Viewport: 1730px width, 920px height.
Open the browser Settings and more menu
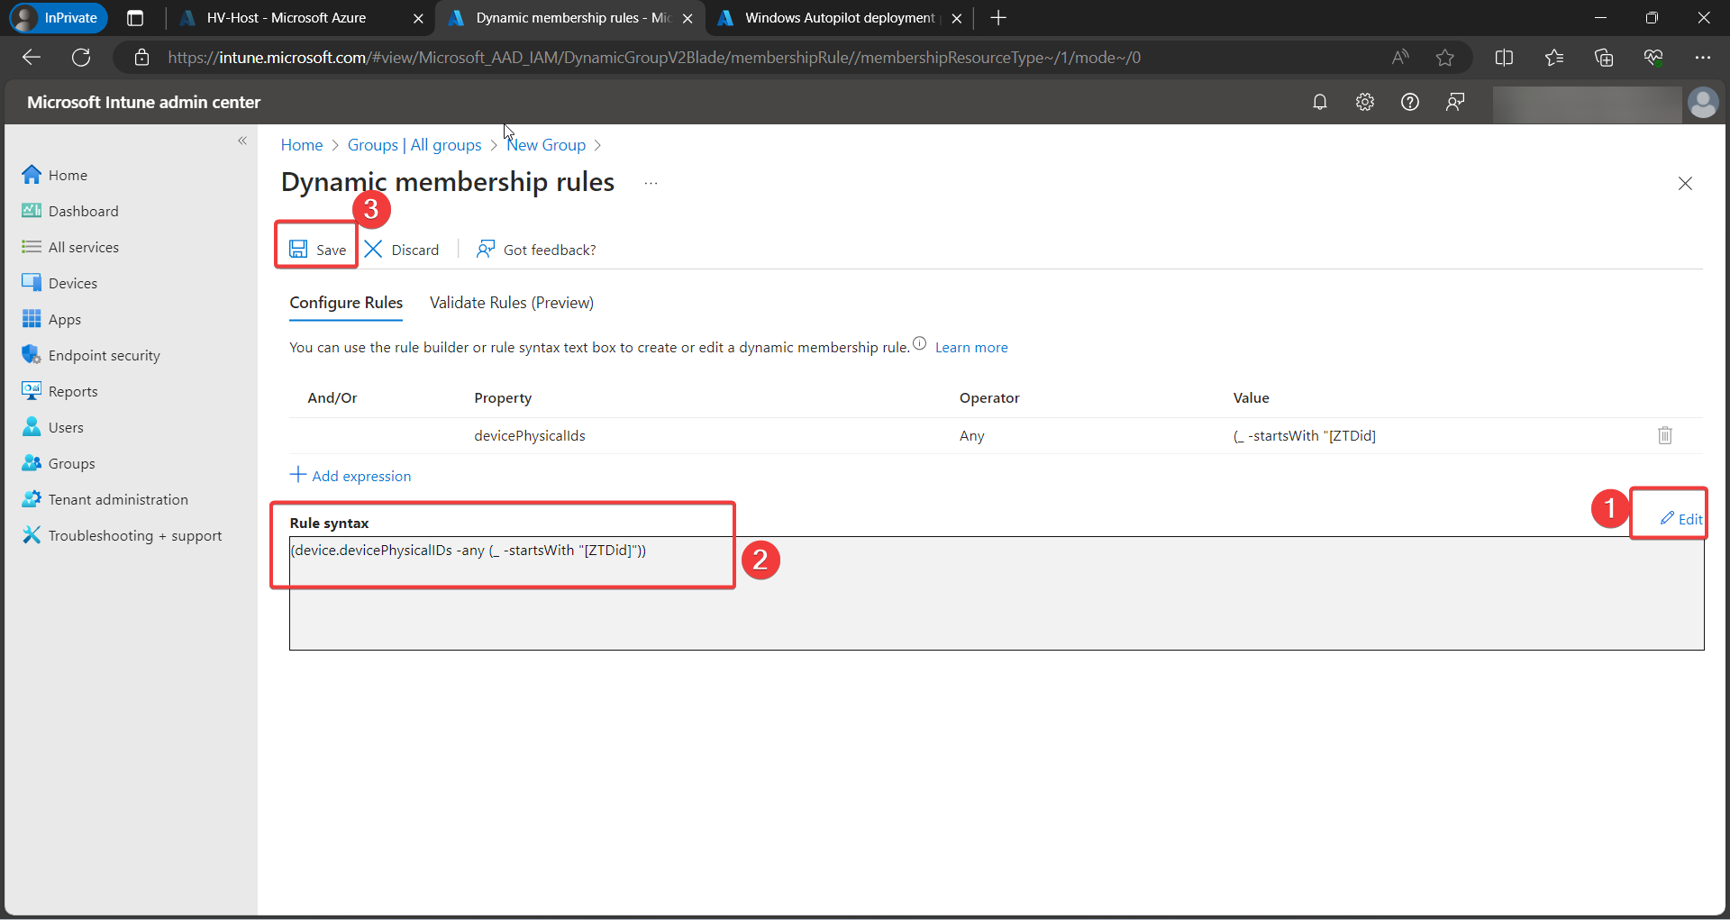click(x=1702, y=58)
